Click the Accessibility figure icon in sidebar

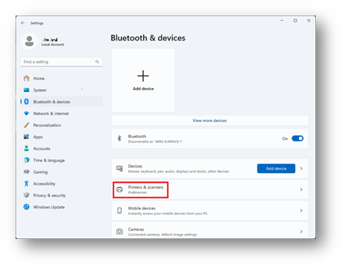click(x=27, y=183)
